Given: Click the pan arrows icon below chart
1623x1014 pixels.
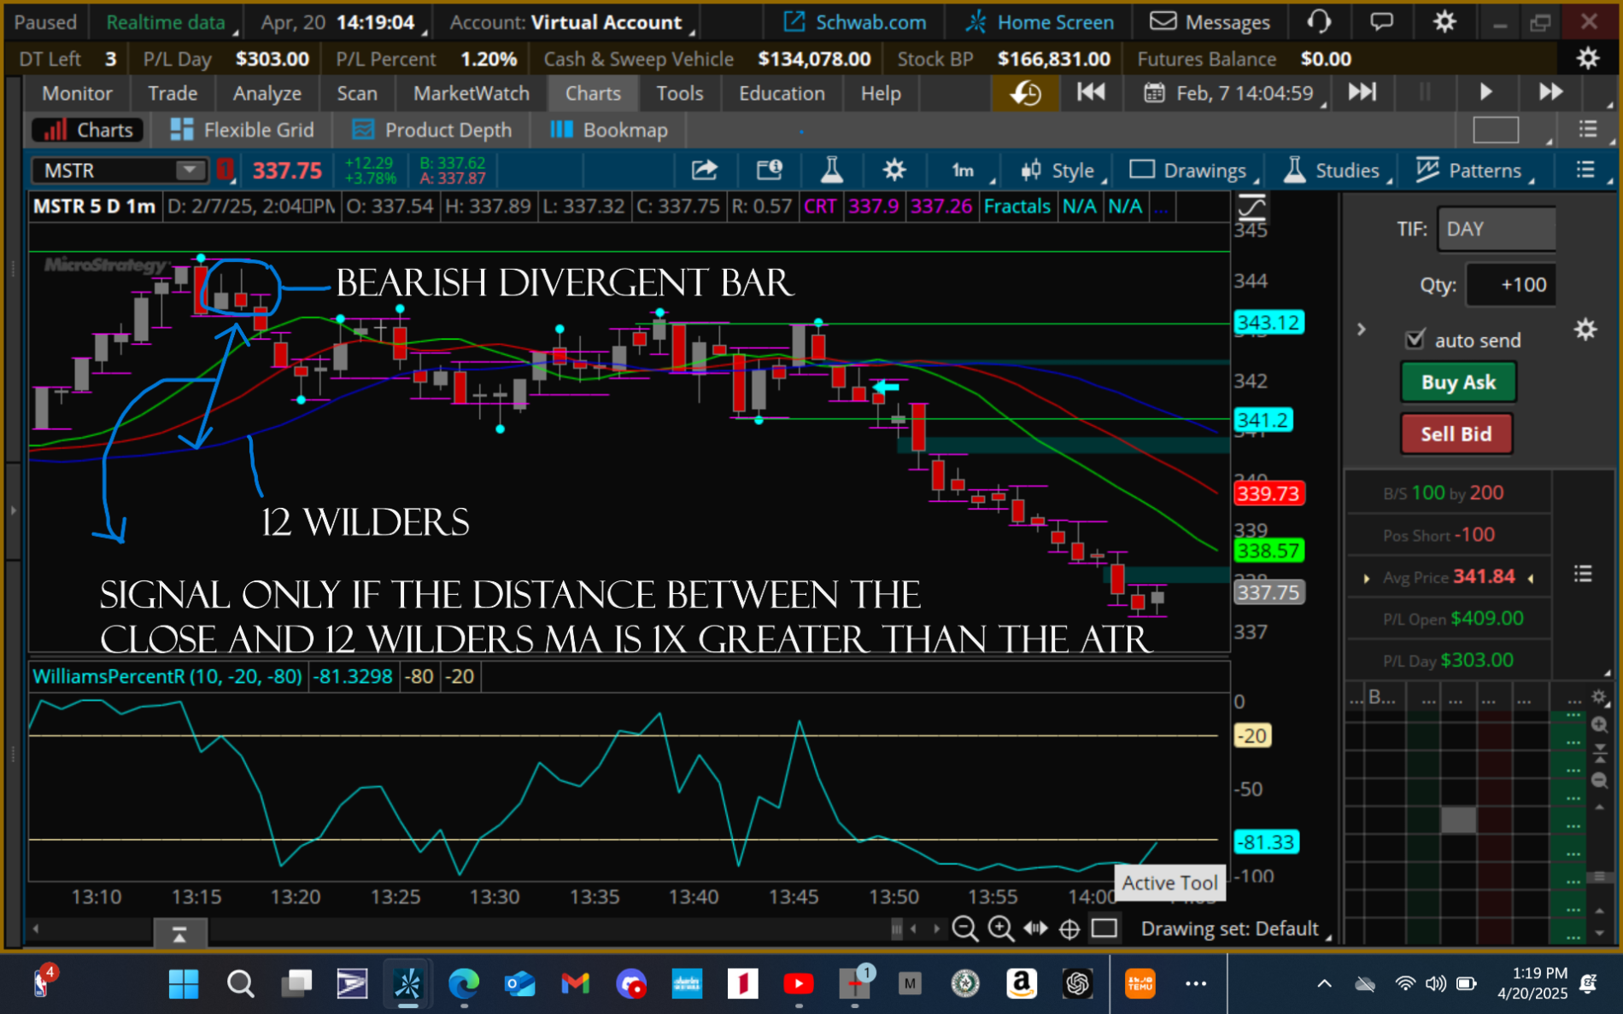Looking at the screenshot, I should click(1035, 928).
